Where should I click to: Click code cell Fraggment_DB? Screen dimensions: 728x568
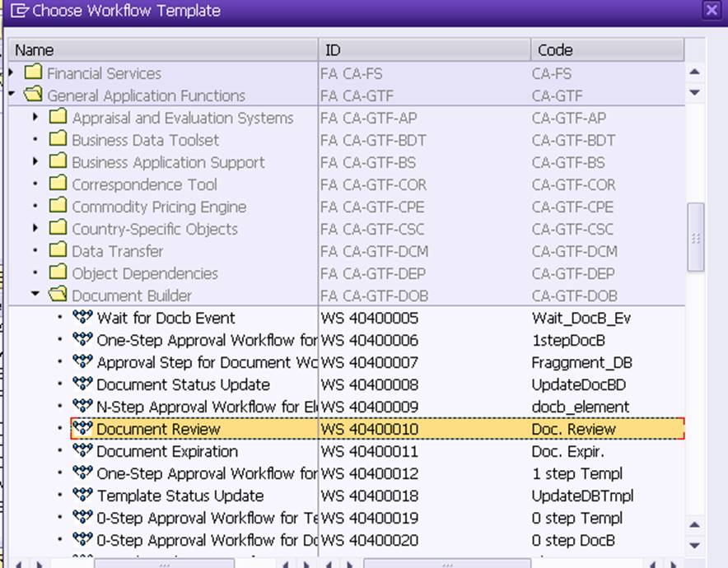[581, 362]
